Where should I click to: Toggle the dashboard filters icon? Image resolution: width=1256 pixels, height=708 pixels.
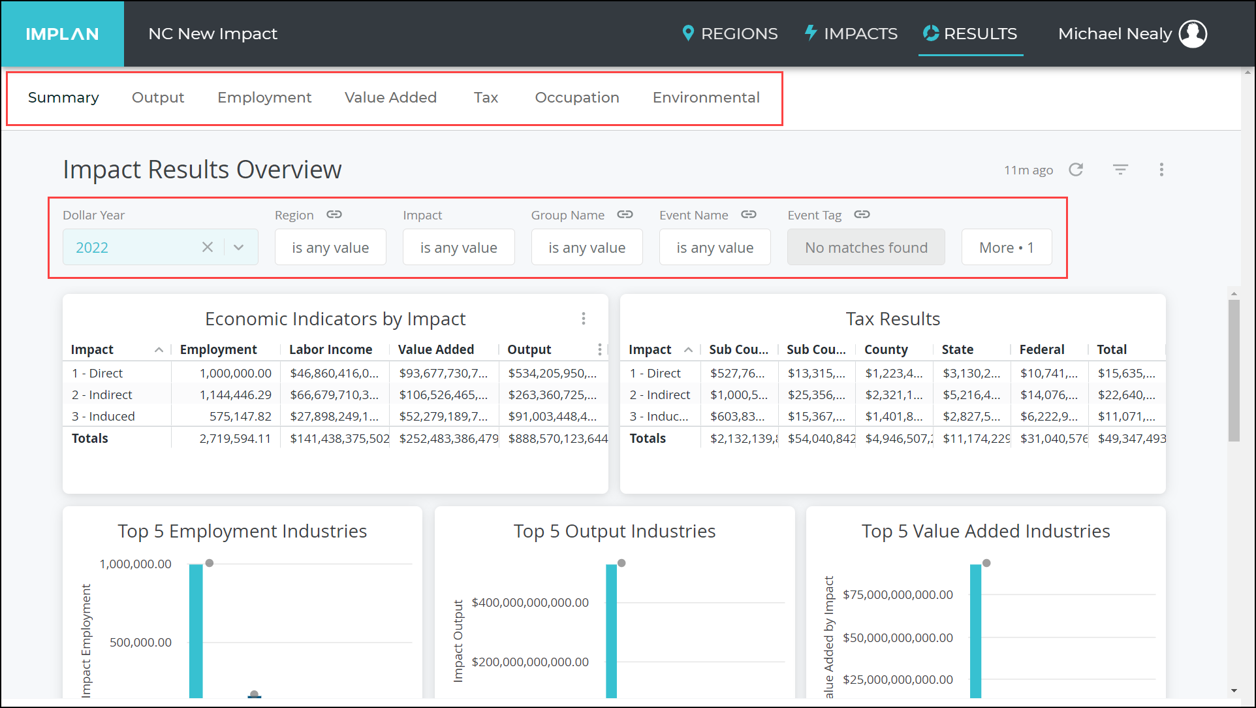pos(1120,170)
